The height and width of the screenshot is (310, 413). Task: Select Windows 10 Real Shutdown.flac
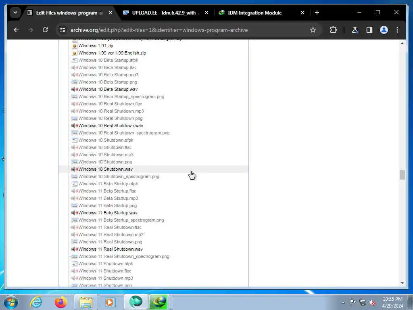[110, 104]
